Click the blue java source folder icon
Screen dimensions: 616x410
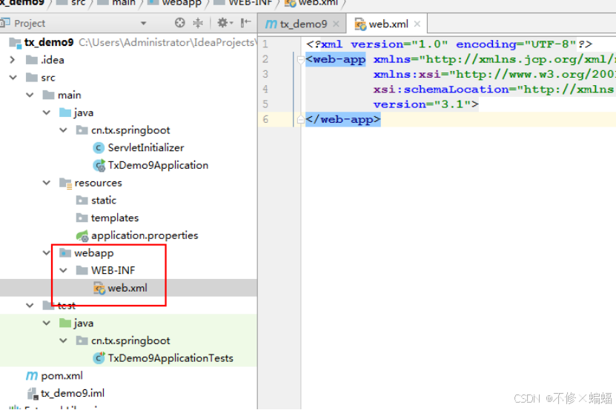[x=65, y=112]
